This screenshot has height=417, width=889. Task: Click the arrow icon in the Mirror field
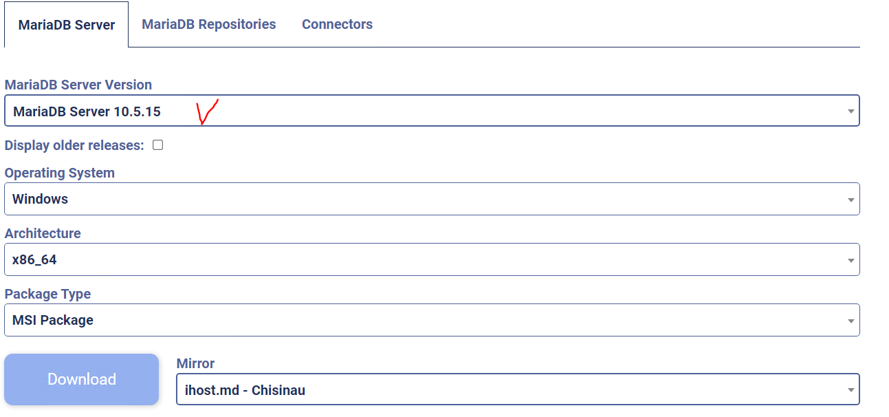point(850,391)
